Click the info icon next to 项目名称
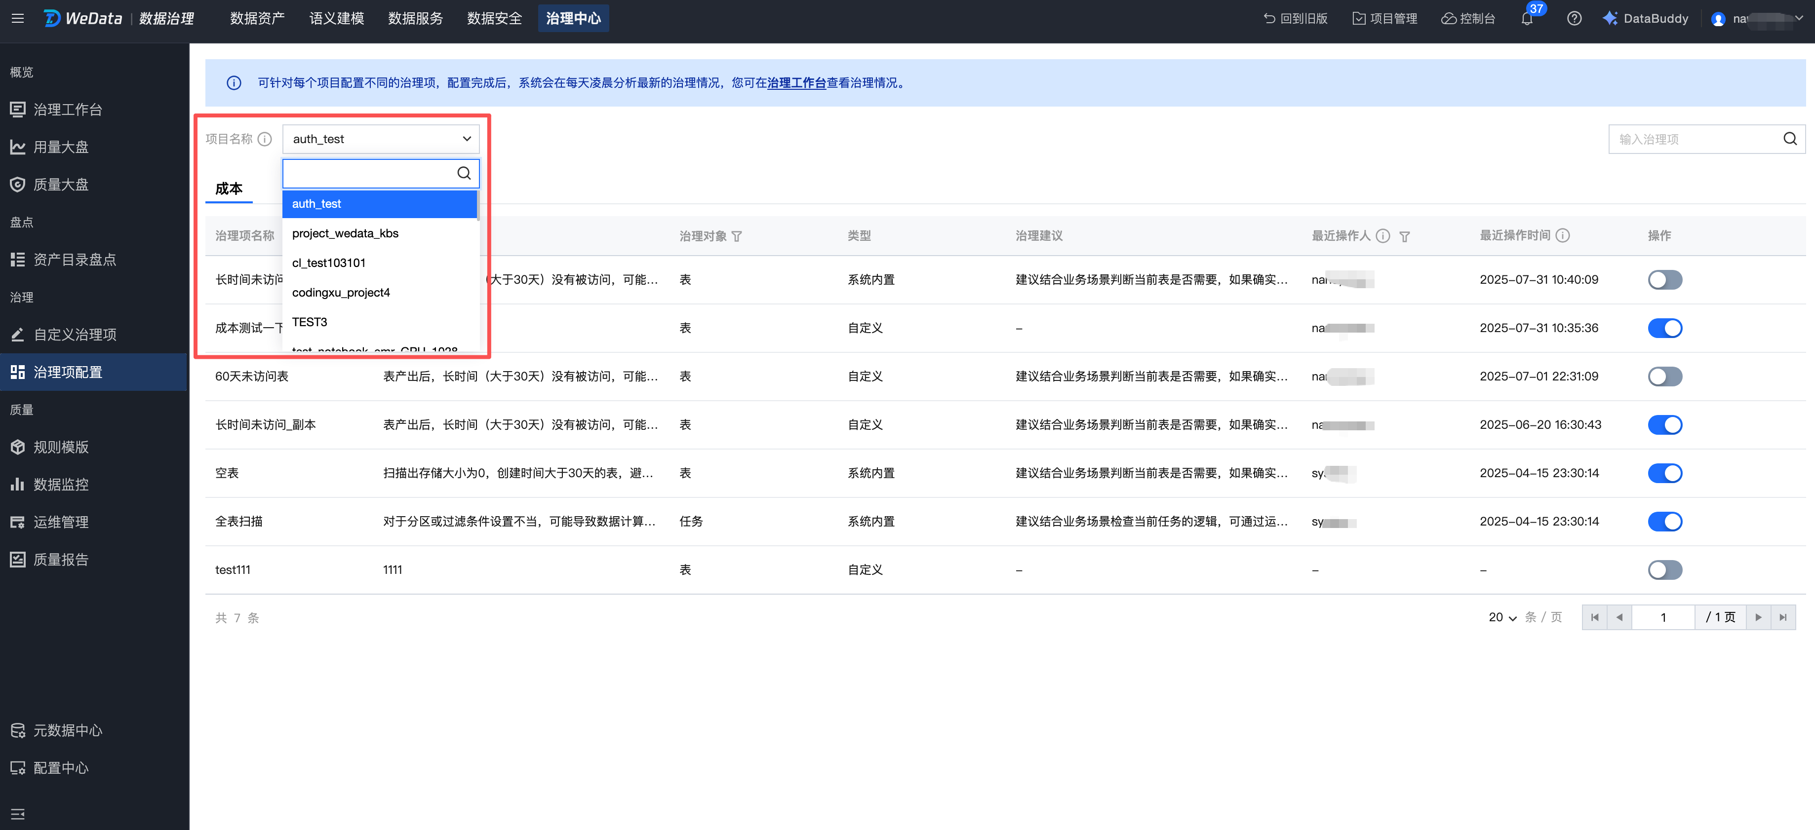Image resolution: width=1815 pixels, height=830 pixels. tap(265, 139)
